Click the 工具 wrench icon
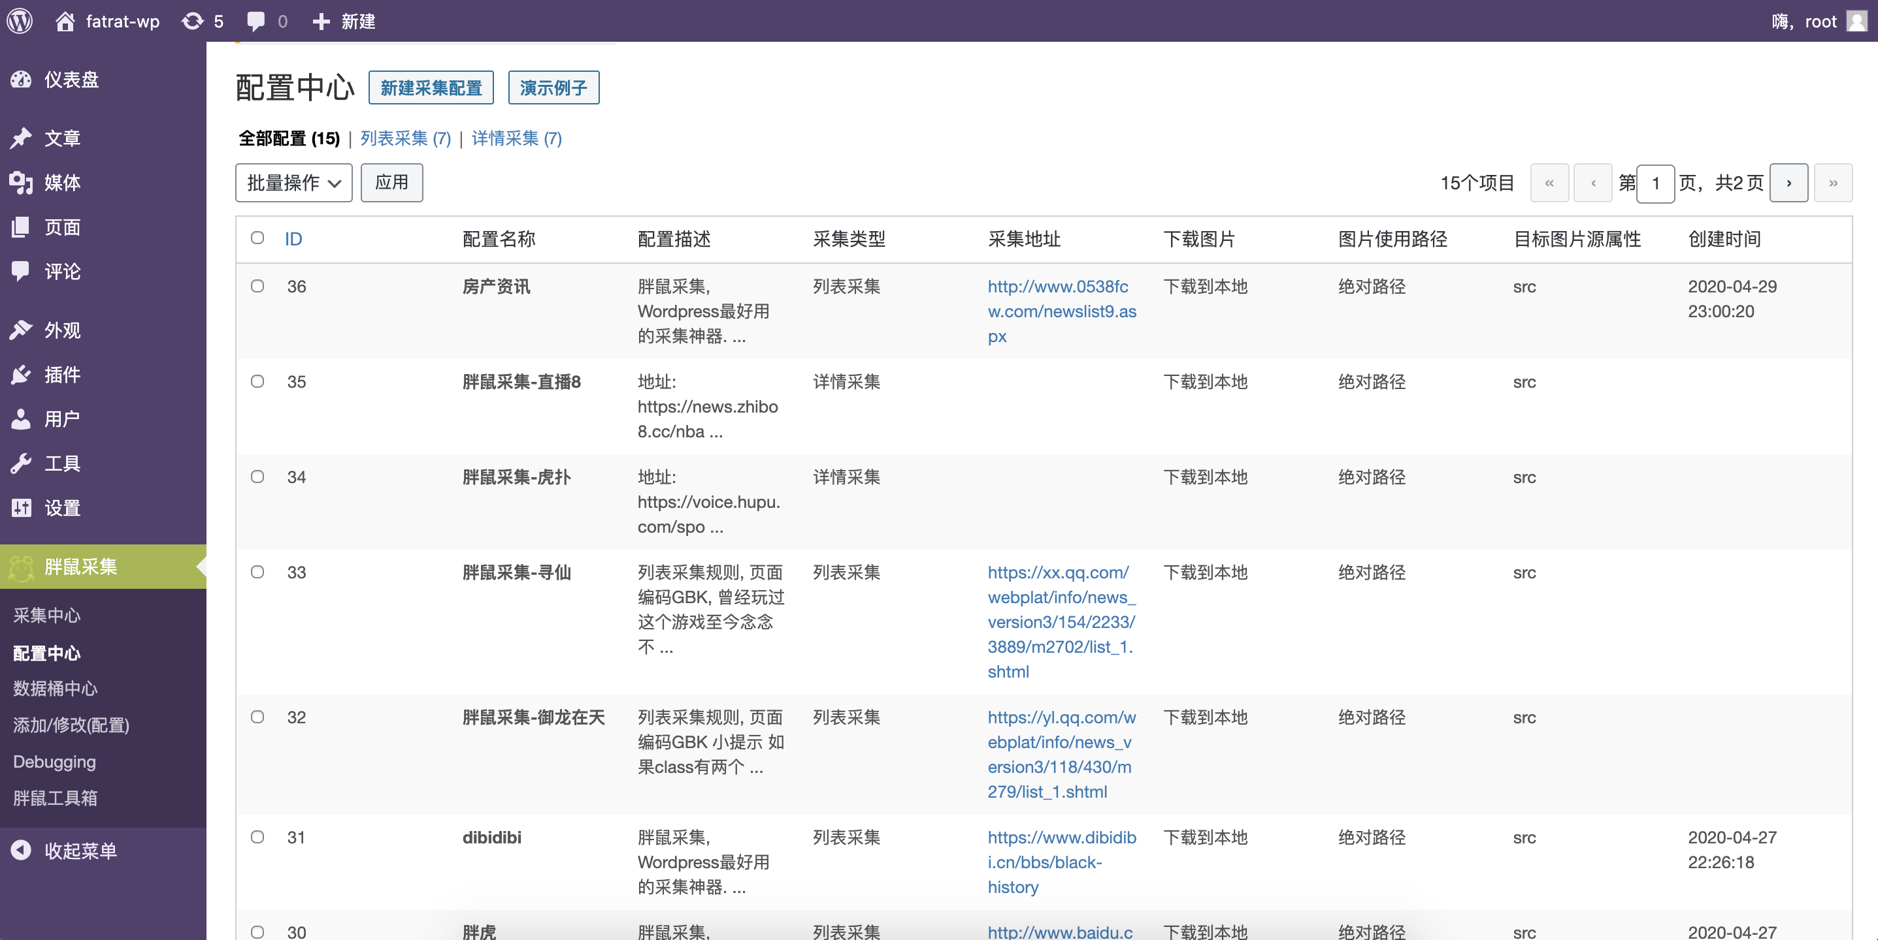This screenshot has height=940, width=1878. tap(21, 463)
